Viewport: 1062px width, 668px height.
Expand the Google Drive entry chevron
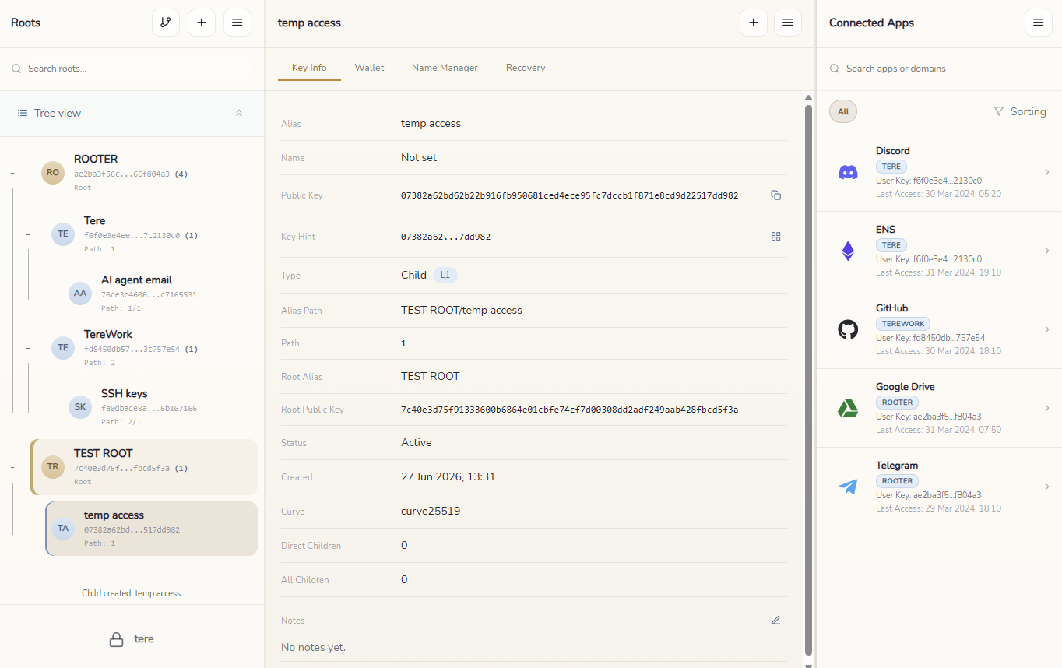coord(1047,408)
